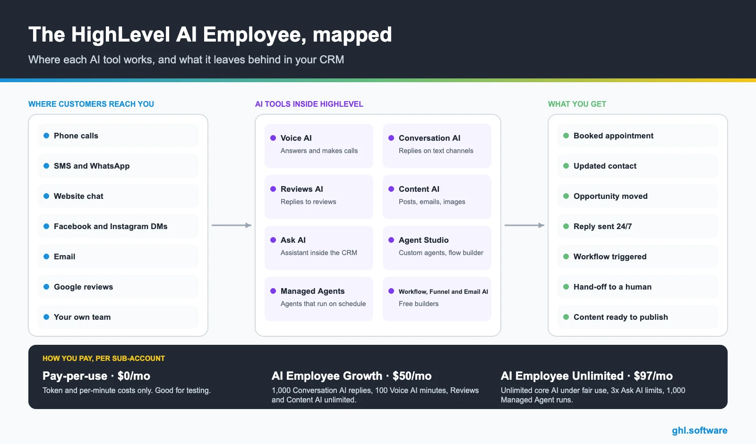Click the Agent Studio card
The height and width of the screenshot is (444, 756).
click(x=437, y=248)
